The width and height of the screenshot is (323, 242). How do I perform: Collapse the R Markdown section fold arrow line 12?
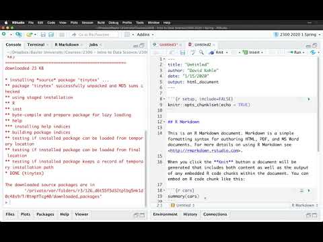coord(165,122)
